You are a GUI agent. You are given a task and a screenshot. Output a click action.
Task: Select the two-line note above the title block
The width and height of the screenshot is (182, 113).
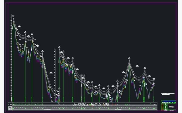tap(168, 94)
